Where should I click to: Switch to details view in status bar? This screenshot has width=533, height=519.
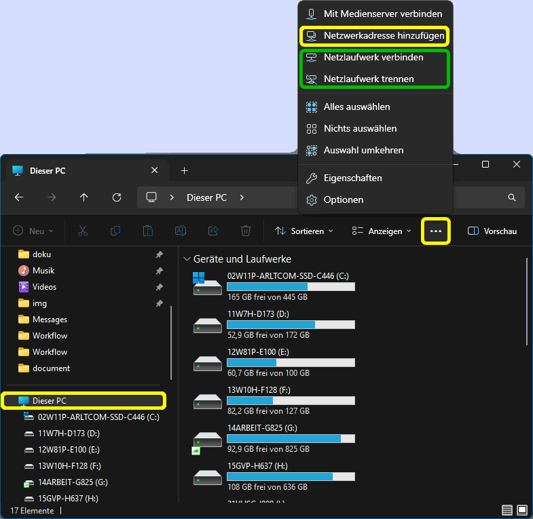tap(507, 510)
